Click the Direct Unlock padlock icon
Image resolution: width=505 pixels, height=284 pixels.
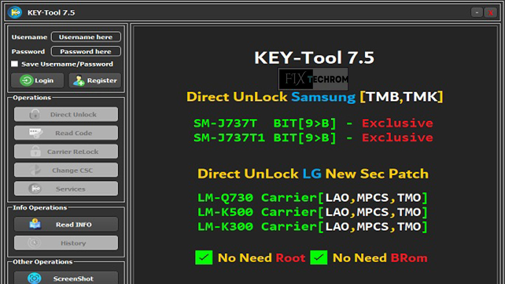click(x=34, y=114)
